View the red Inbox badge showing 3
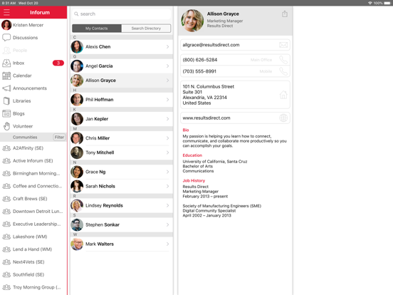The height and width of the screenshot is (295, 393). (58, 63)
